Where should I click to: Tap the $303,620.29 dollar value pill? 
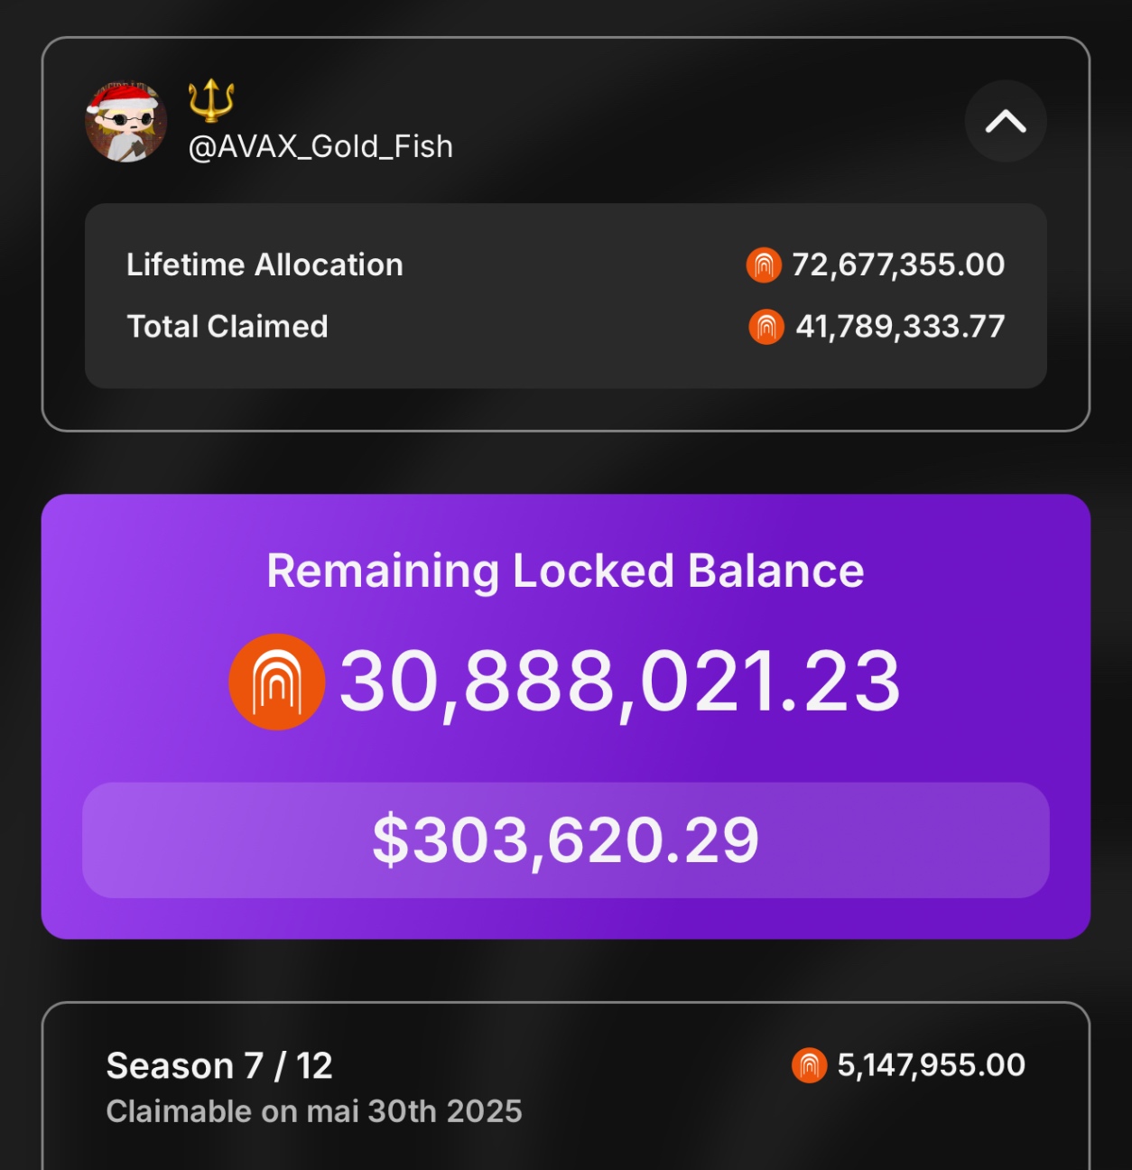pyautogui.click(x=565, y=840)
